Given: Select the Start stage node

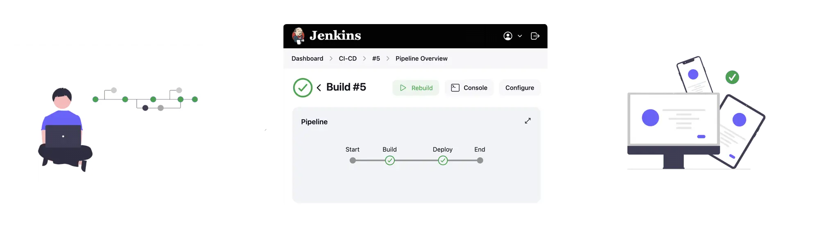Looking at the screenshot, I should [353, 160].
